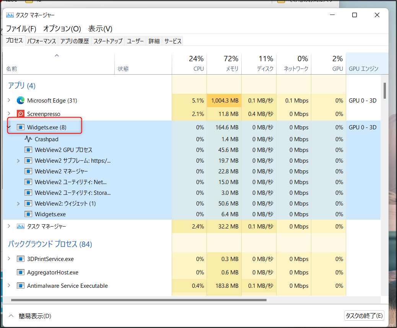Collapse to 簡易表示 using the chevron
Viewport: 397px width, 328px height.
pyautogui.click(x=11, y=316)
